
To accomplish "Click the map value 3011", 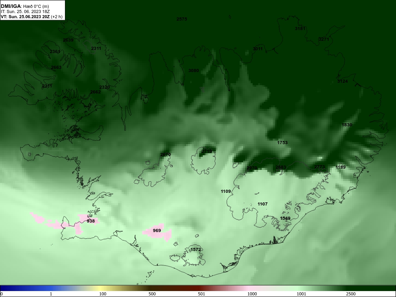I will click(x=258, y=49).
